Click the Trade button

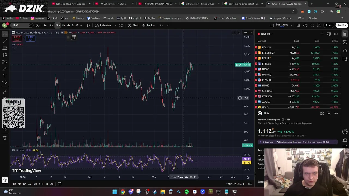point(329,25)
